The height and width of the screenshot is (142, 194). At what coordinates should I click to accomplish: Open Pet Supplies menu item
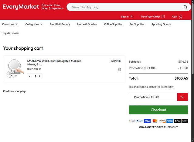pos(137,24)
